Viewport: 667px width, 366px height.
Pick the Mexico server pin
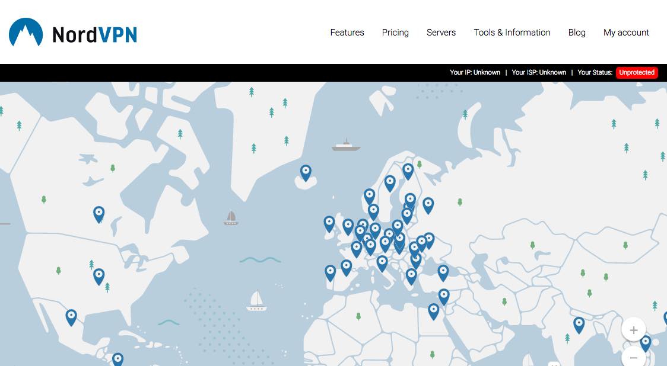tap(71, 317)
